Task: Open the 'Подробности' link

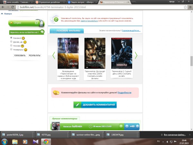Action: click(124, 92)
